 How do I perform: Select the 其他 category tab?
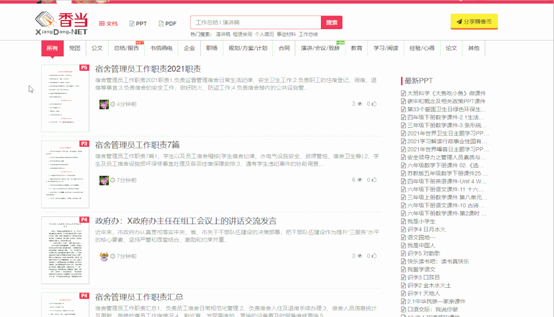point(474,48)
